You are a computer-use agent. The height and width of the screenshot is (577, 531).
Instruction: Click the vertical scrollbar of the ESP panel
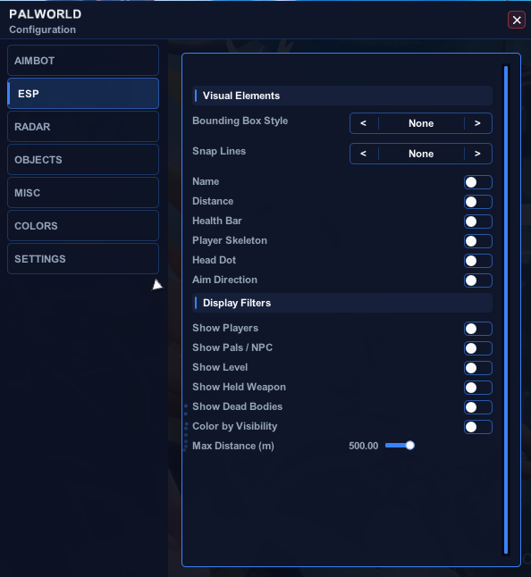coord(506,310)
